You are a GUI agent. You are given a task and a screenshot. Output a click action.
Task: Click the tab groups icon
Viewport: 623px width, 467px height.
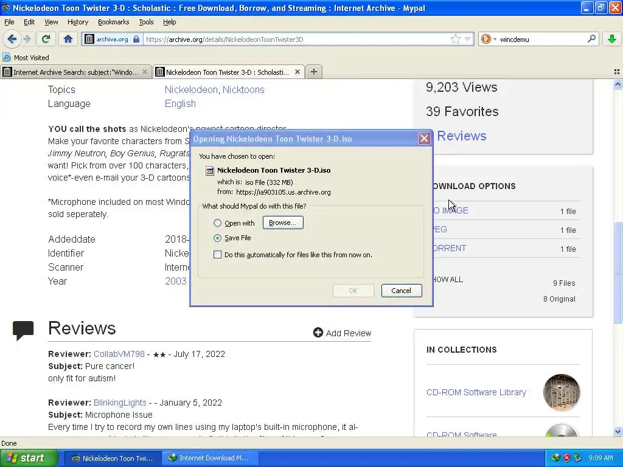(x=617, y=72)
